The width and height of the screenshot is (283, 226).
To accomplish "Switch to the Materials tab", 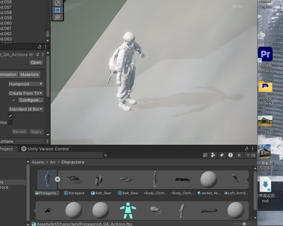I will (29, 74).
